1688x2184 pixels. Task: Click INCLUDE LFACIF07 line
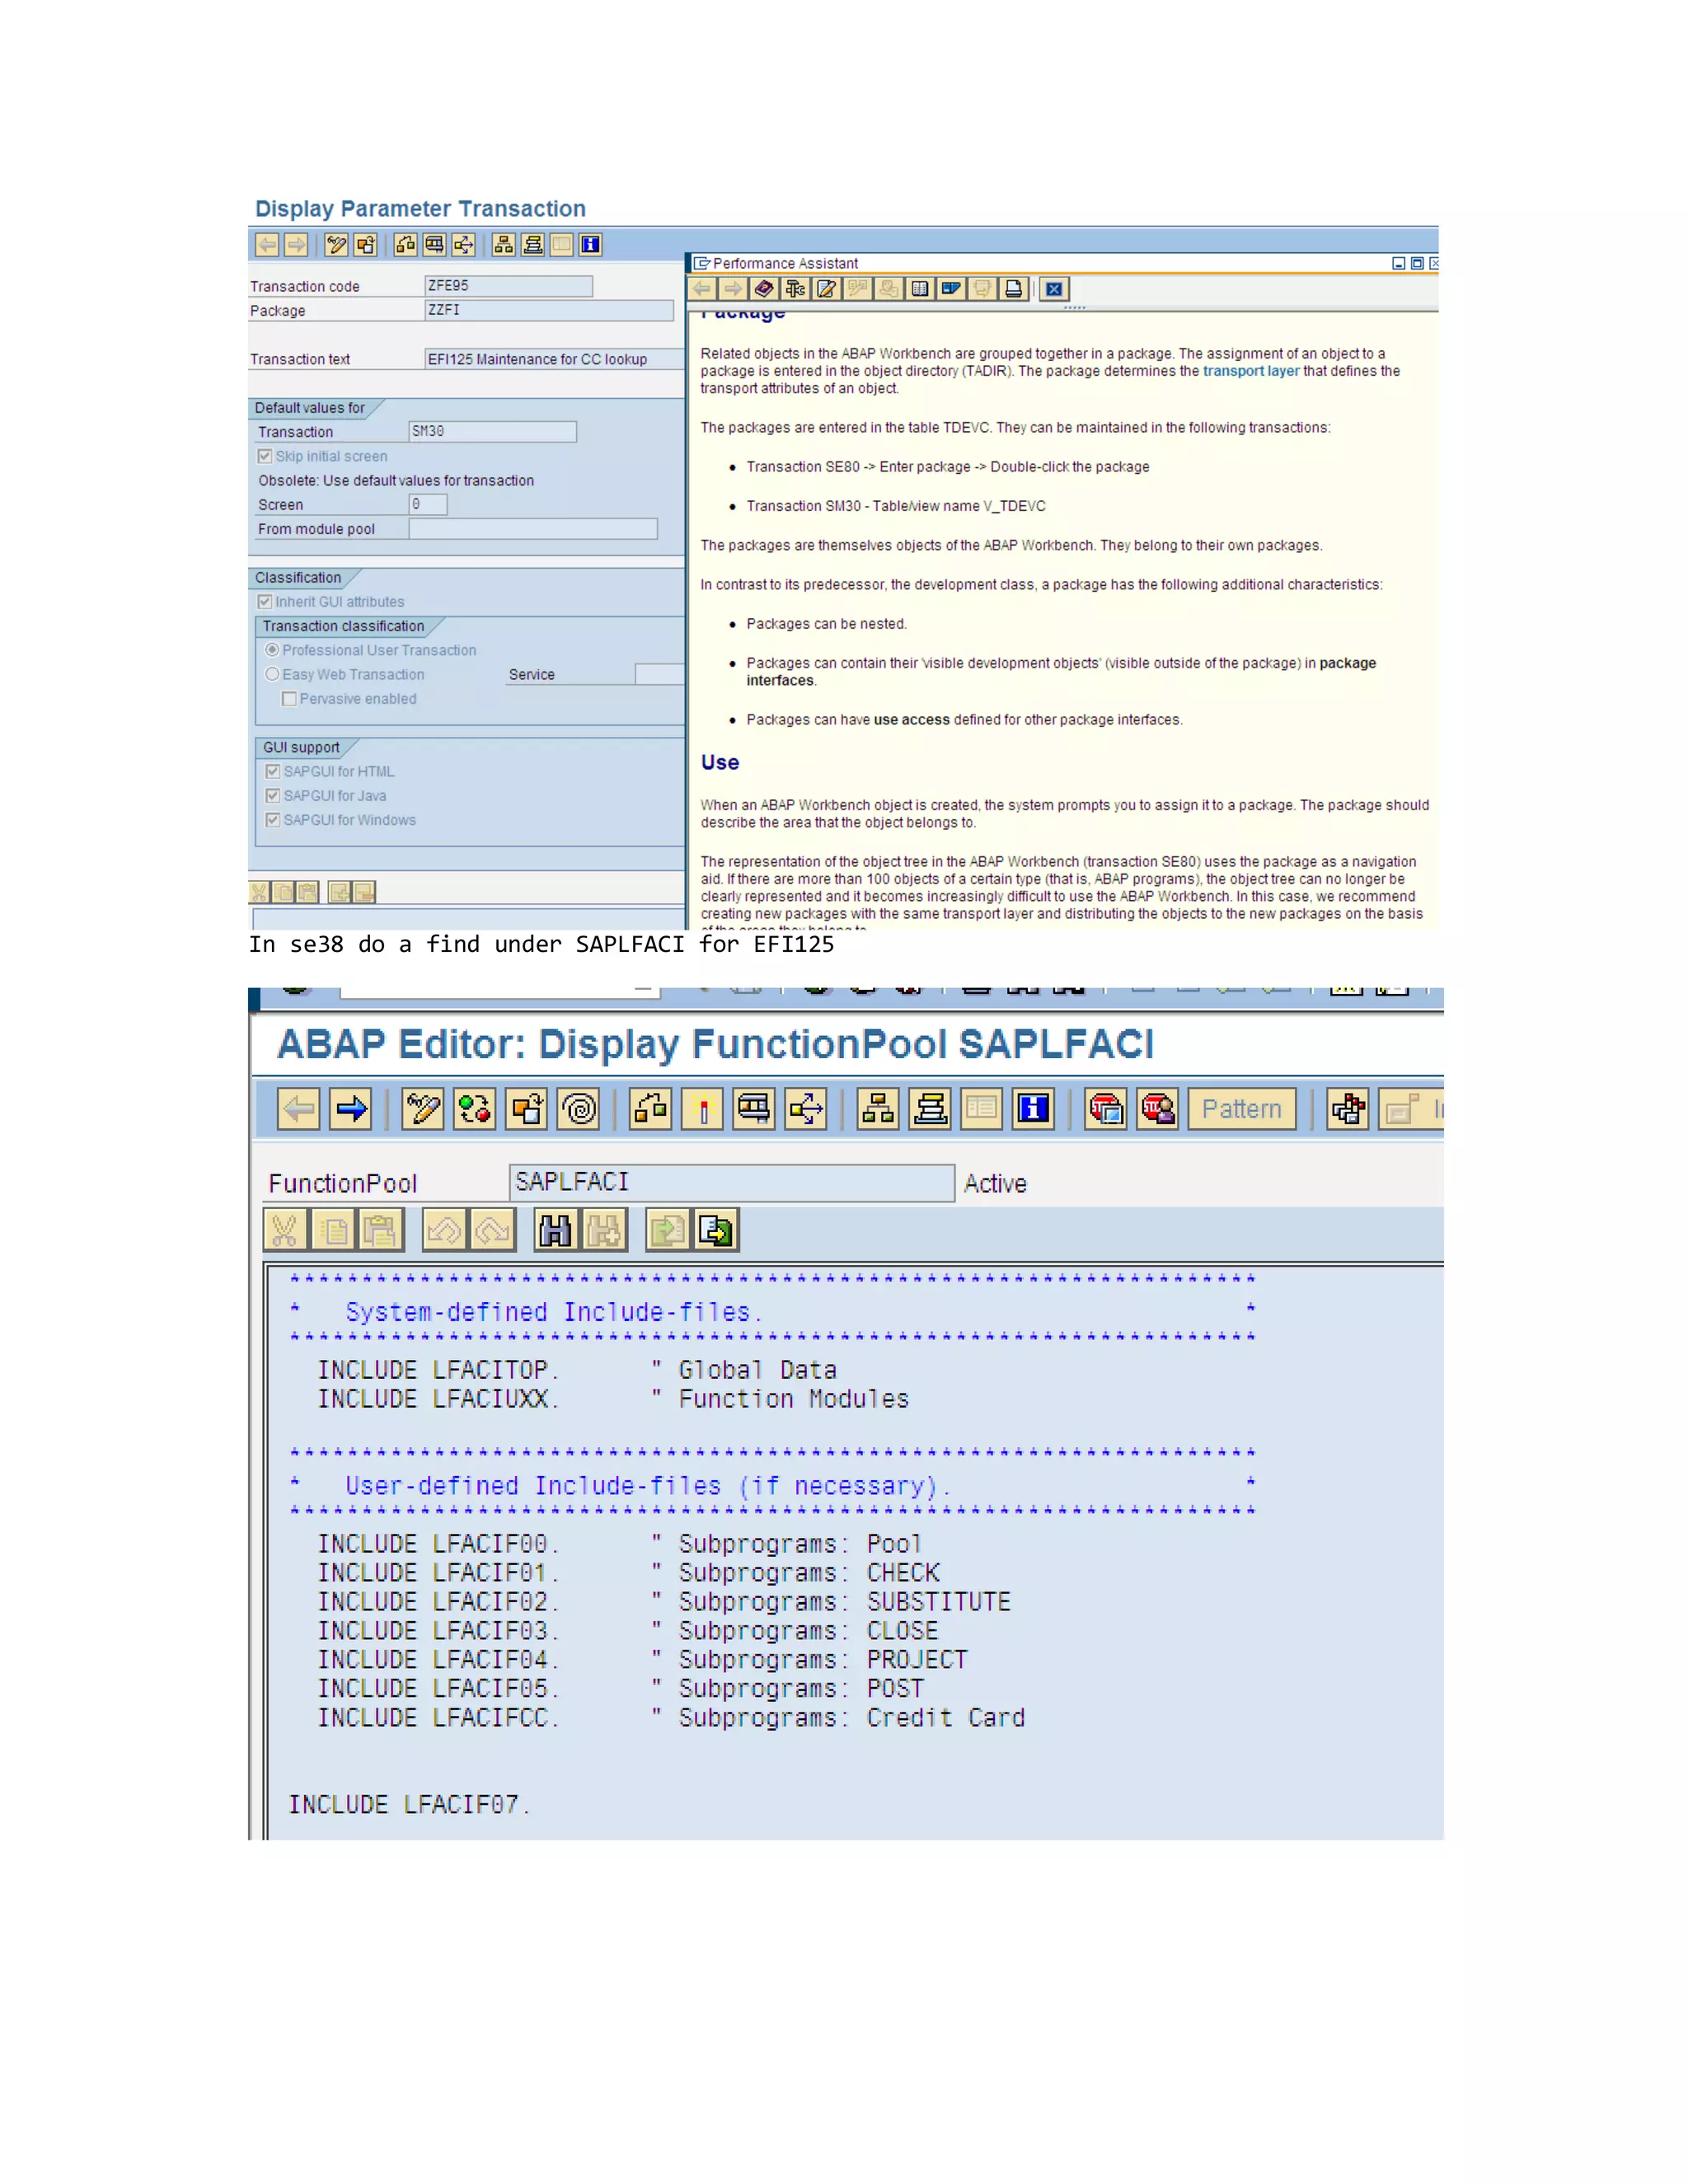pyautogui.click(x=409, y=1805)
